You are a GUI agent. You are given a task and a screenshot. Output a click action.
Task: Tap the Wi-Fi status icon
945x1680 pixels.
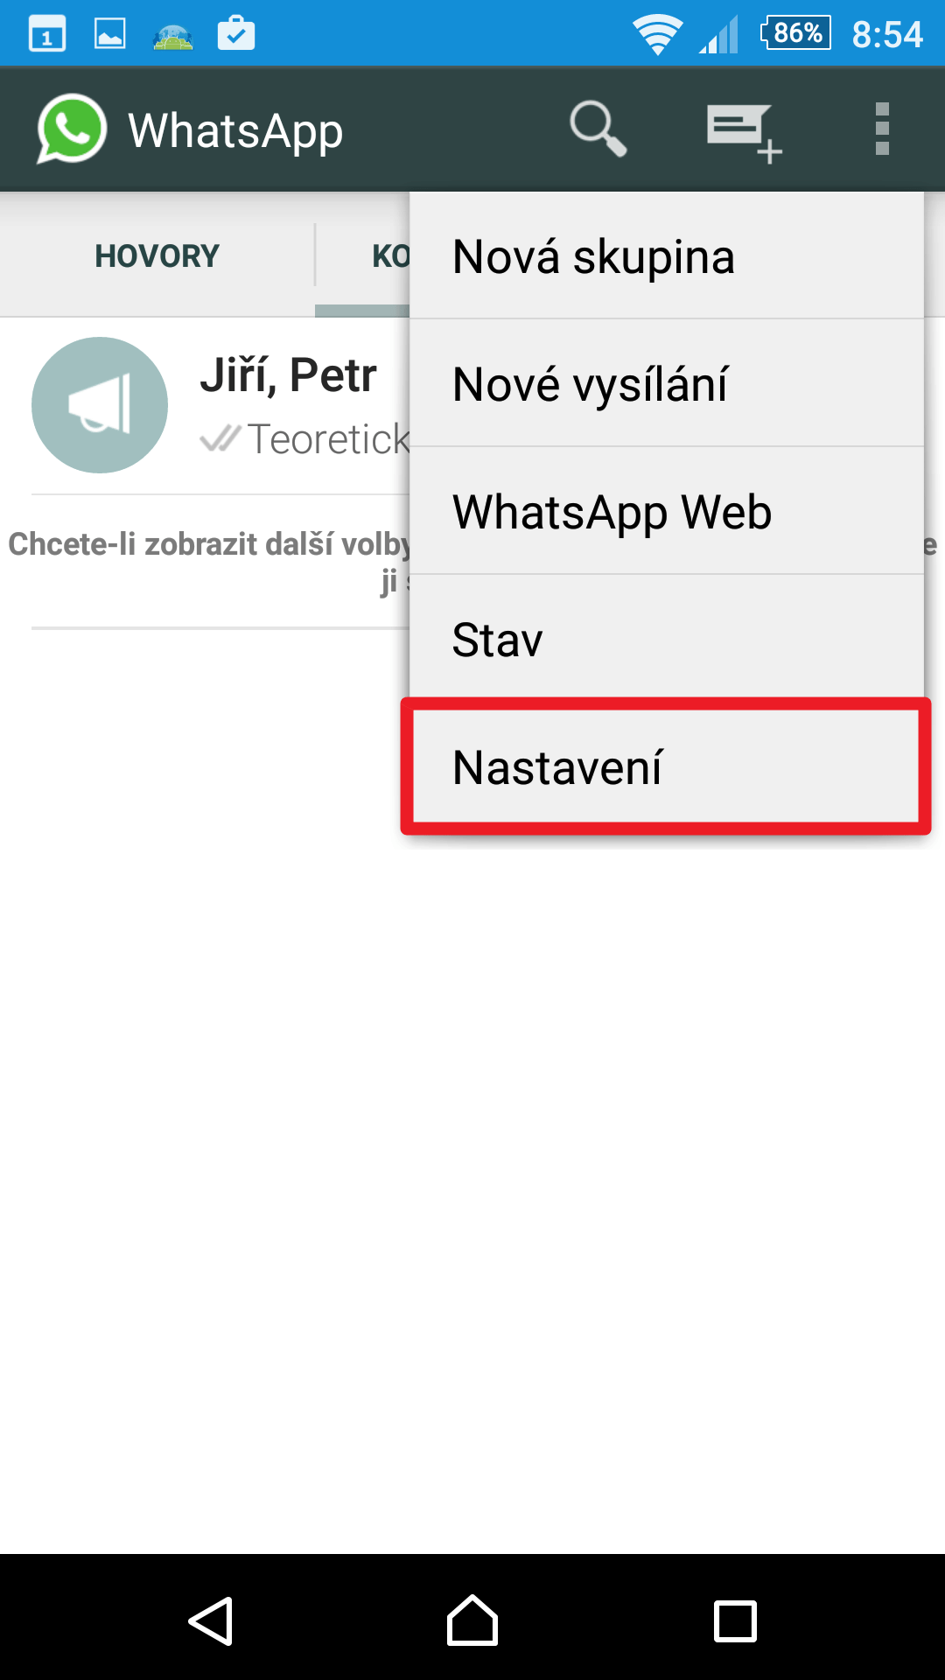tap(657, 35)
